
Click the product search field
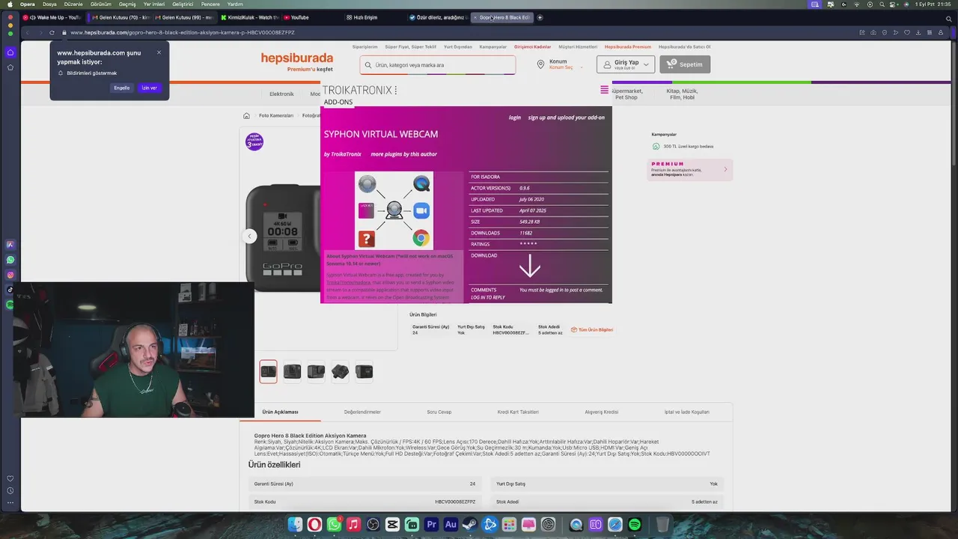438,65
